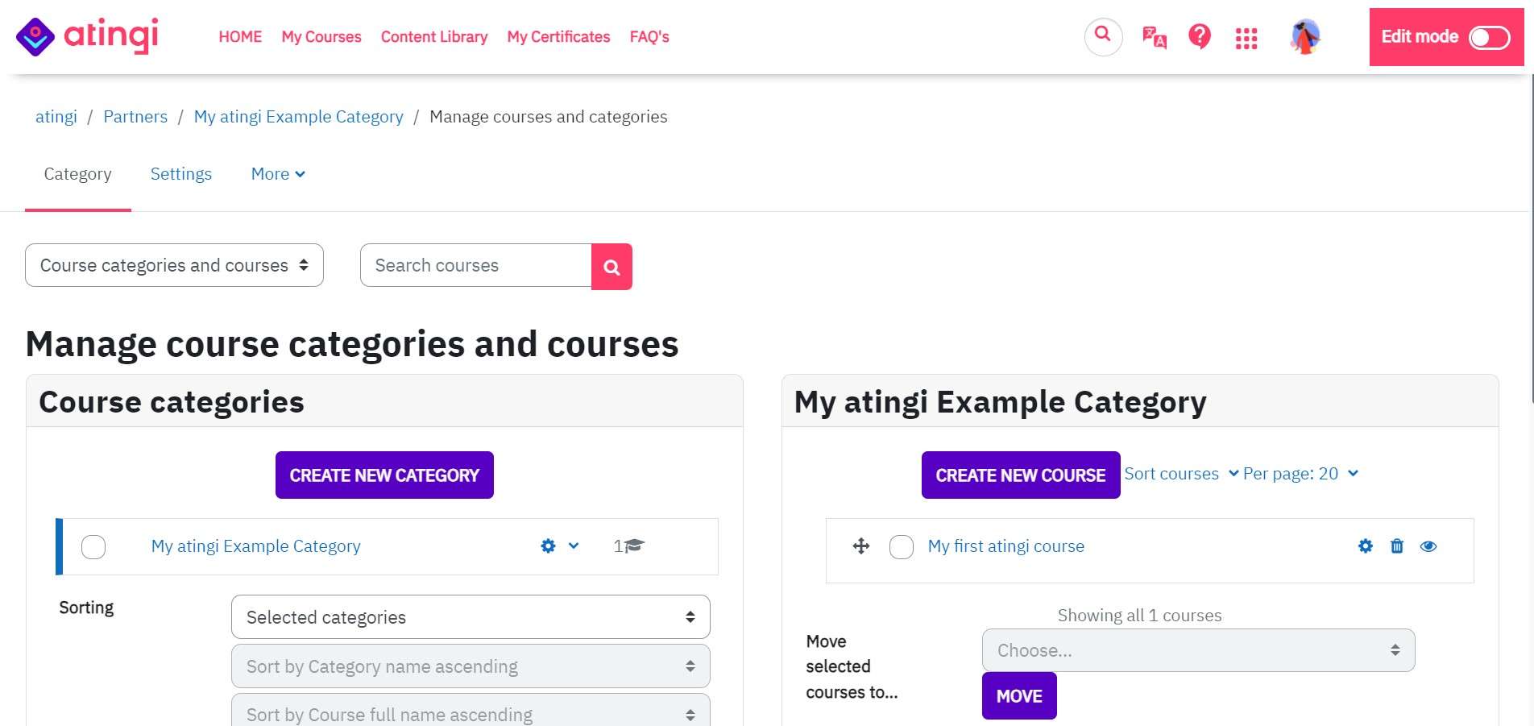This screenshot has height=726, width=1534.
Task: Click 'Showing all 1 courses' text
Action: (x=1139, y=616)
